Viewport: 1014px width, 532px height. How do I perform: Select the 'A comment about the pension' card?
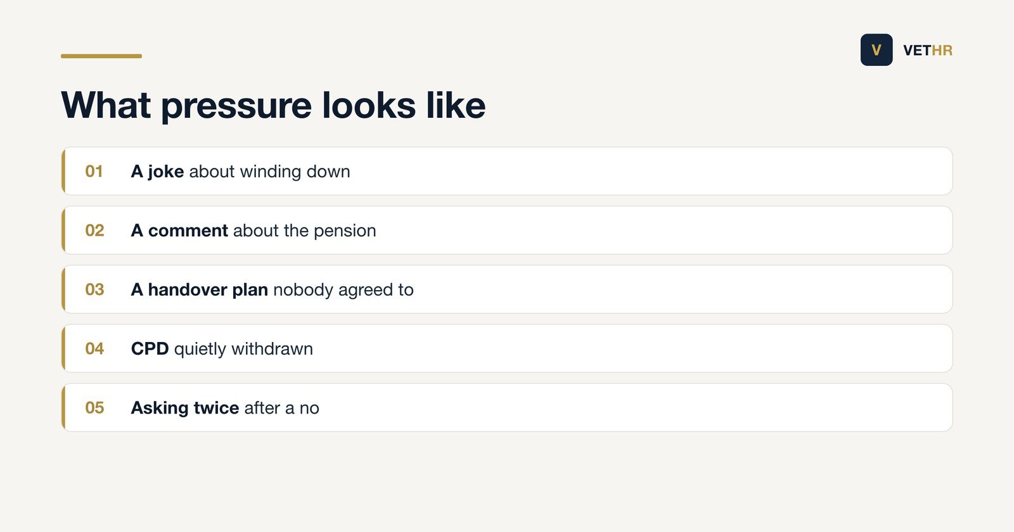point(507,230)
